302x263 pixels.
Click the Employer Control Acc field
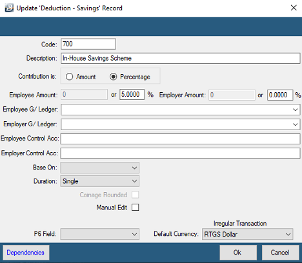[x=180, y=153]
